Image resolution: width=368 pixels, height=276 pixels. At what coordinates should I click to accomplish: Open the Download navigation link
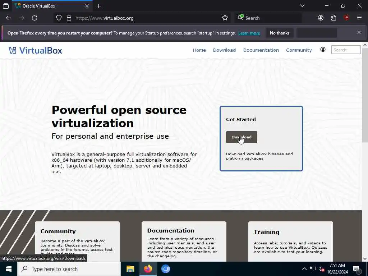[224, 50]
